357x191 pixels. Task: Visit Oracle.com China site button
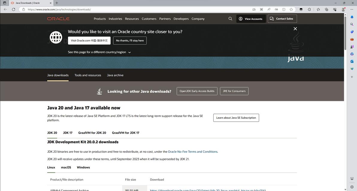pyautogui.click(x=89, y=41)
